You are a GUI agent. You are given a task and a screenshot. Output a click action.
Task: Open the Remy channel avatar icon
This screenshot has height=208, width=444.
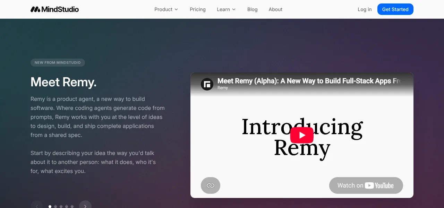(207, 84)
